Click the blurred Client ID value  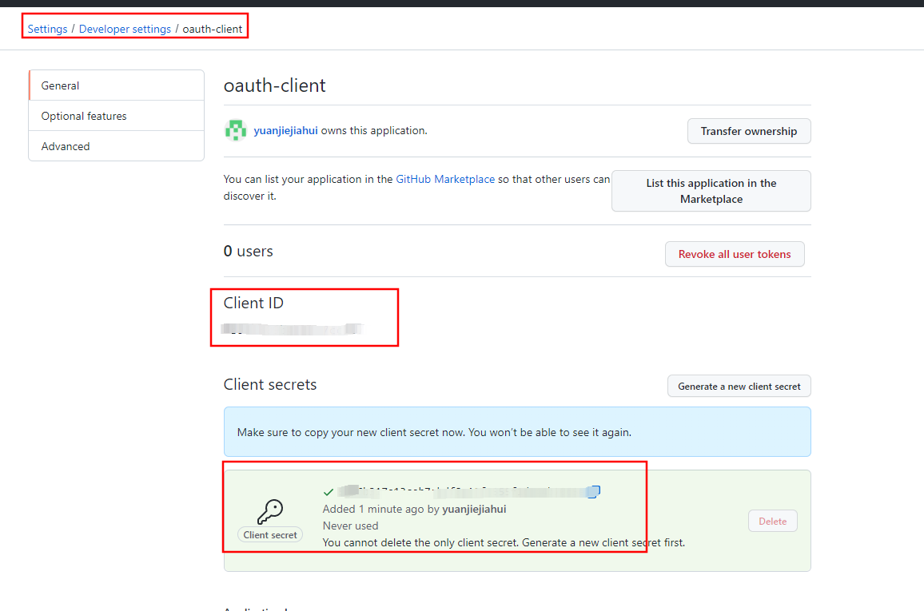pyautogui.click(x=292, y=328)
